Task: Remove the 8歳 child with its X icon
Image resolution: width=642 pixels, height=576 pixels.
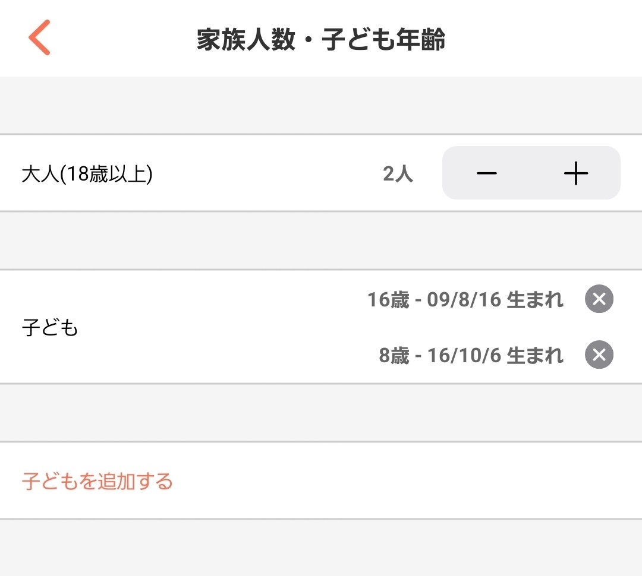Action: pyautogui.click(x=599, y=355)
